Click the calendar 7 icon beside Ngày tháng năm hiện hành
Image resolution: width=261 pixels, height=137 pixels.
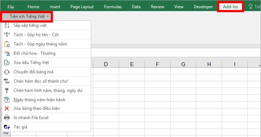click(7, 100)
